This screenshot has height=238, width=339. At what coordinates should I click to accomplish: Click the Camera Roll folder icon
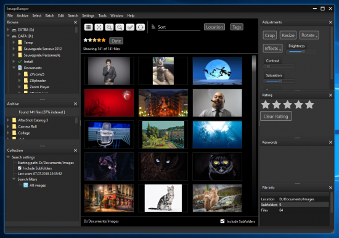(14, 126)
